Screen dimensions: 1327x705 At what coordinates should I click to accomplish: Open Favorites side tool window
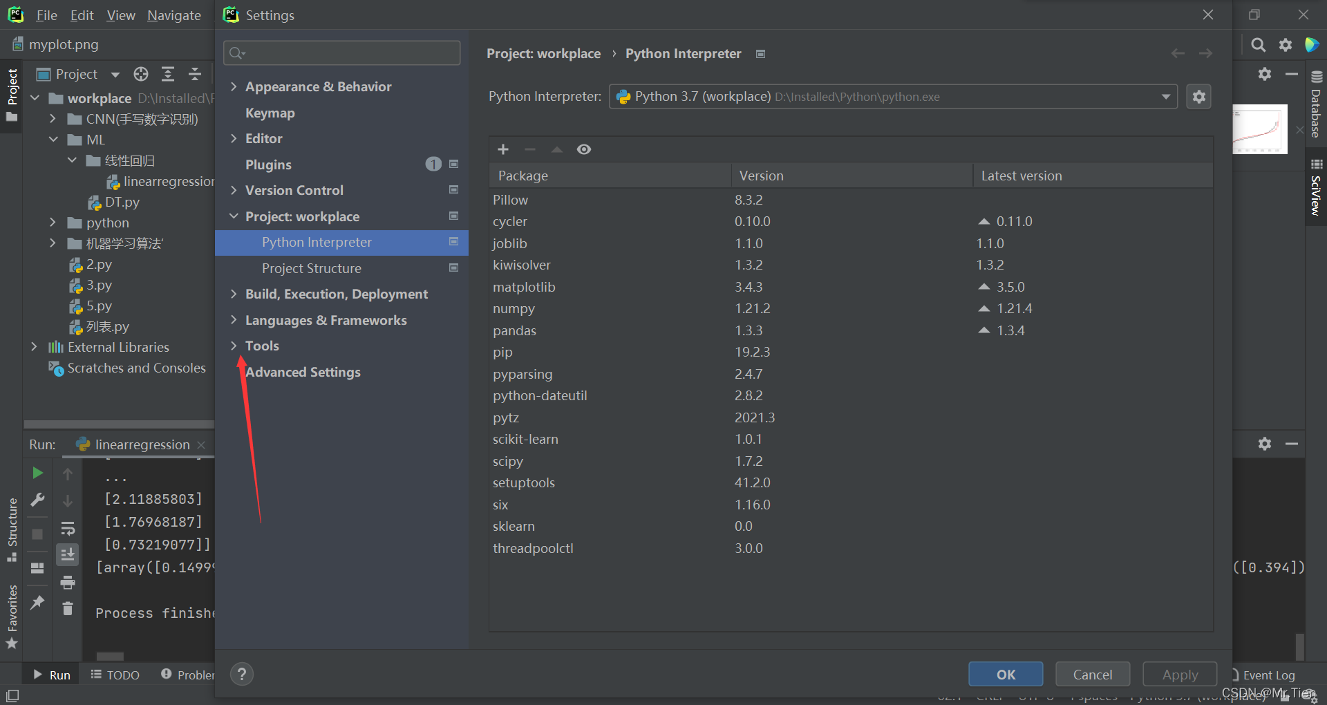click(x=12, y=617)
